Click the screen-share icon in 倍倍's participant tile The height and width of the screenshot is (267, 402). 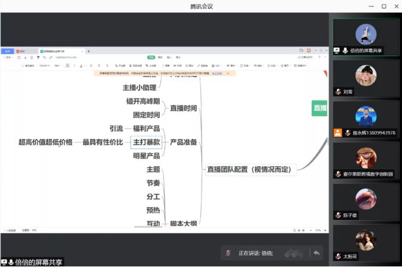(x=336, y=51)
